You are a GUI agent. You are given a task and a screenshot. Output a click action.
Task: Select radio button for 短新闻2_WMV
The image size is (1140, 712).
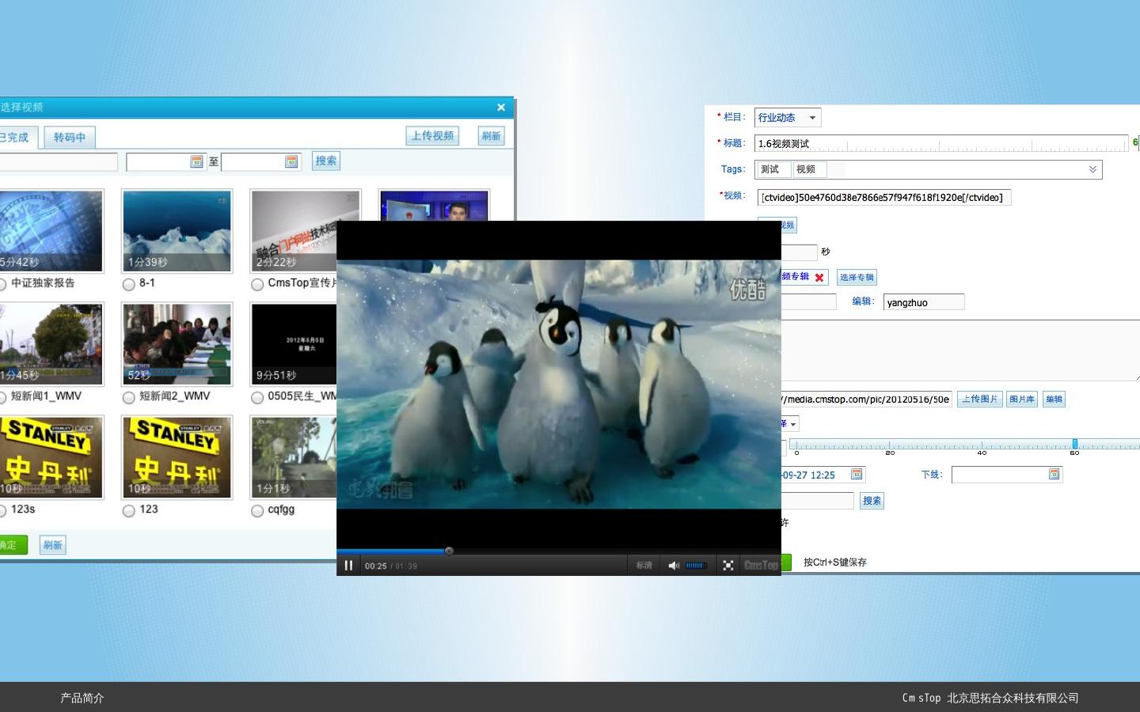click(x=129, y=397)
